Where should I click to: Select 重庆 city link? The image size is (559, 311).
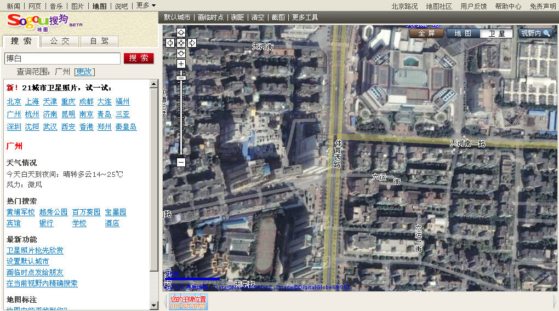[x=68, y=101]
